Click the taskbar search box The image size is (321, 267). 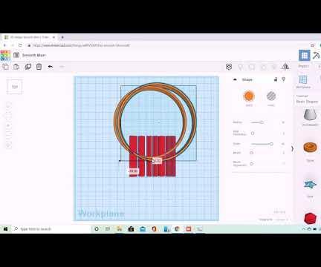(x=51, y=229)
